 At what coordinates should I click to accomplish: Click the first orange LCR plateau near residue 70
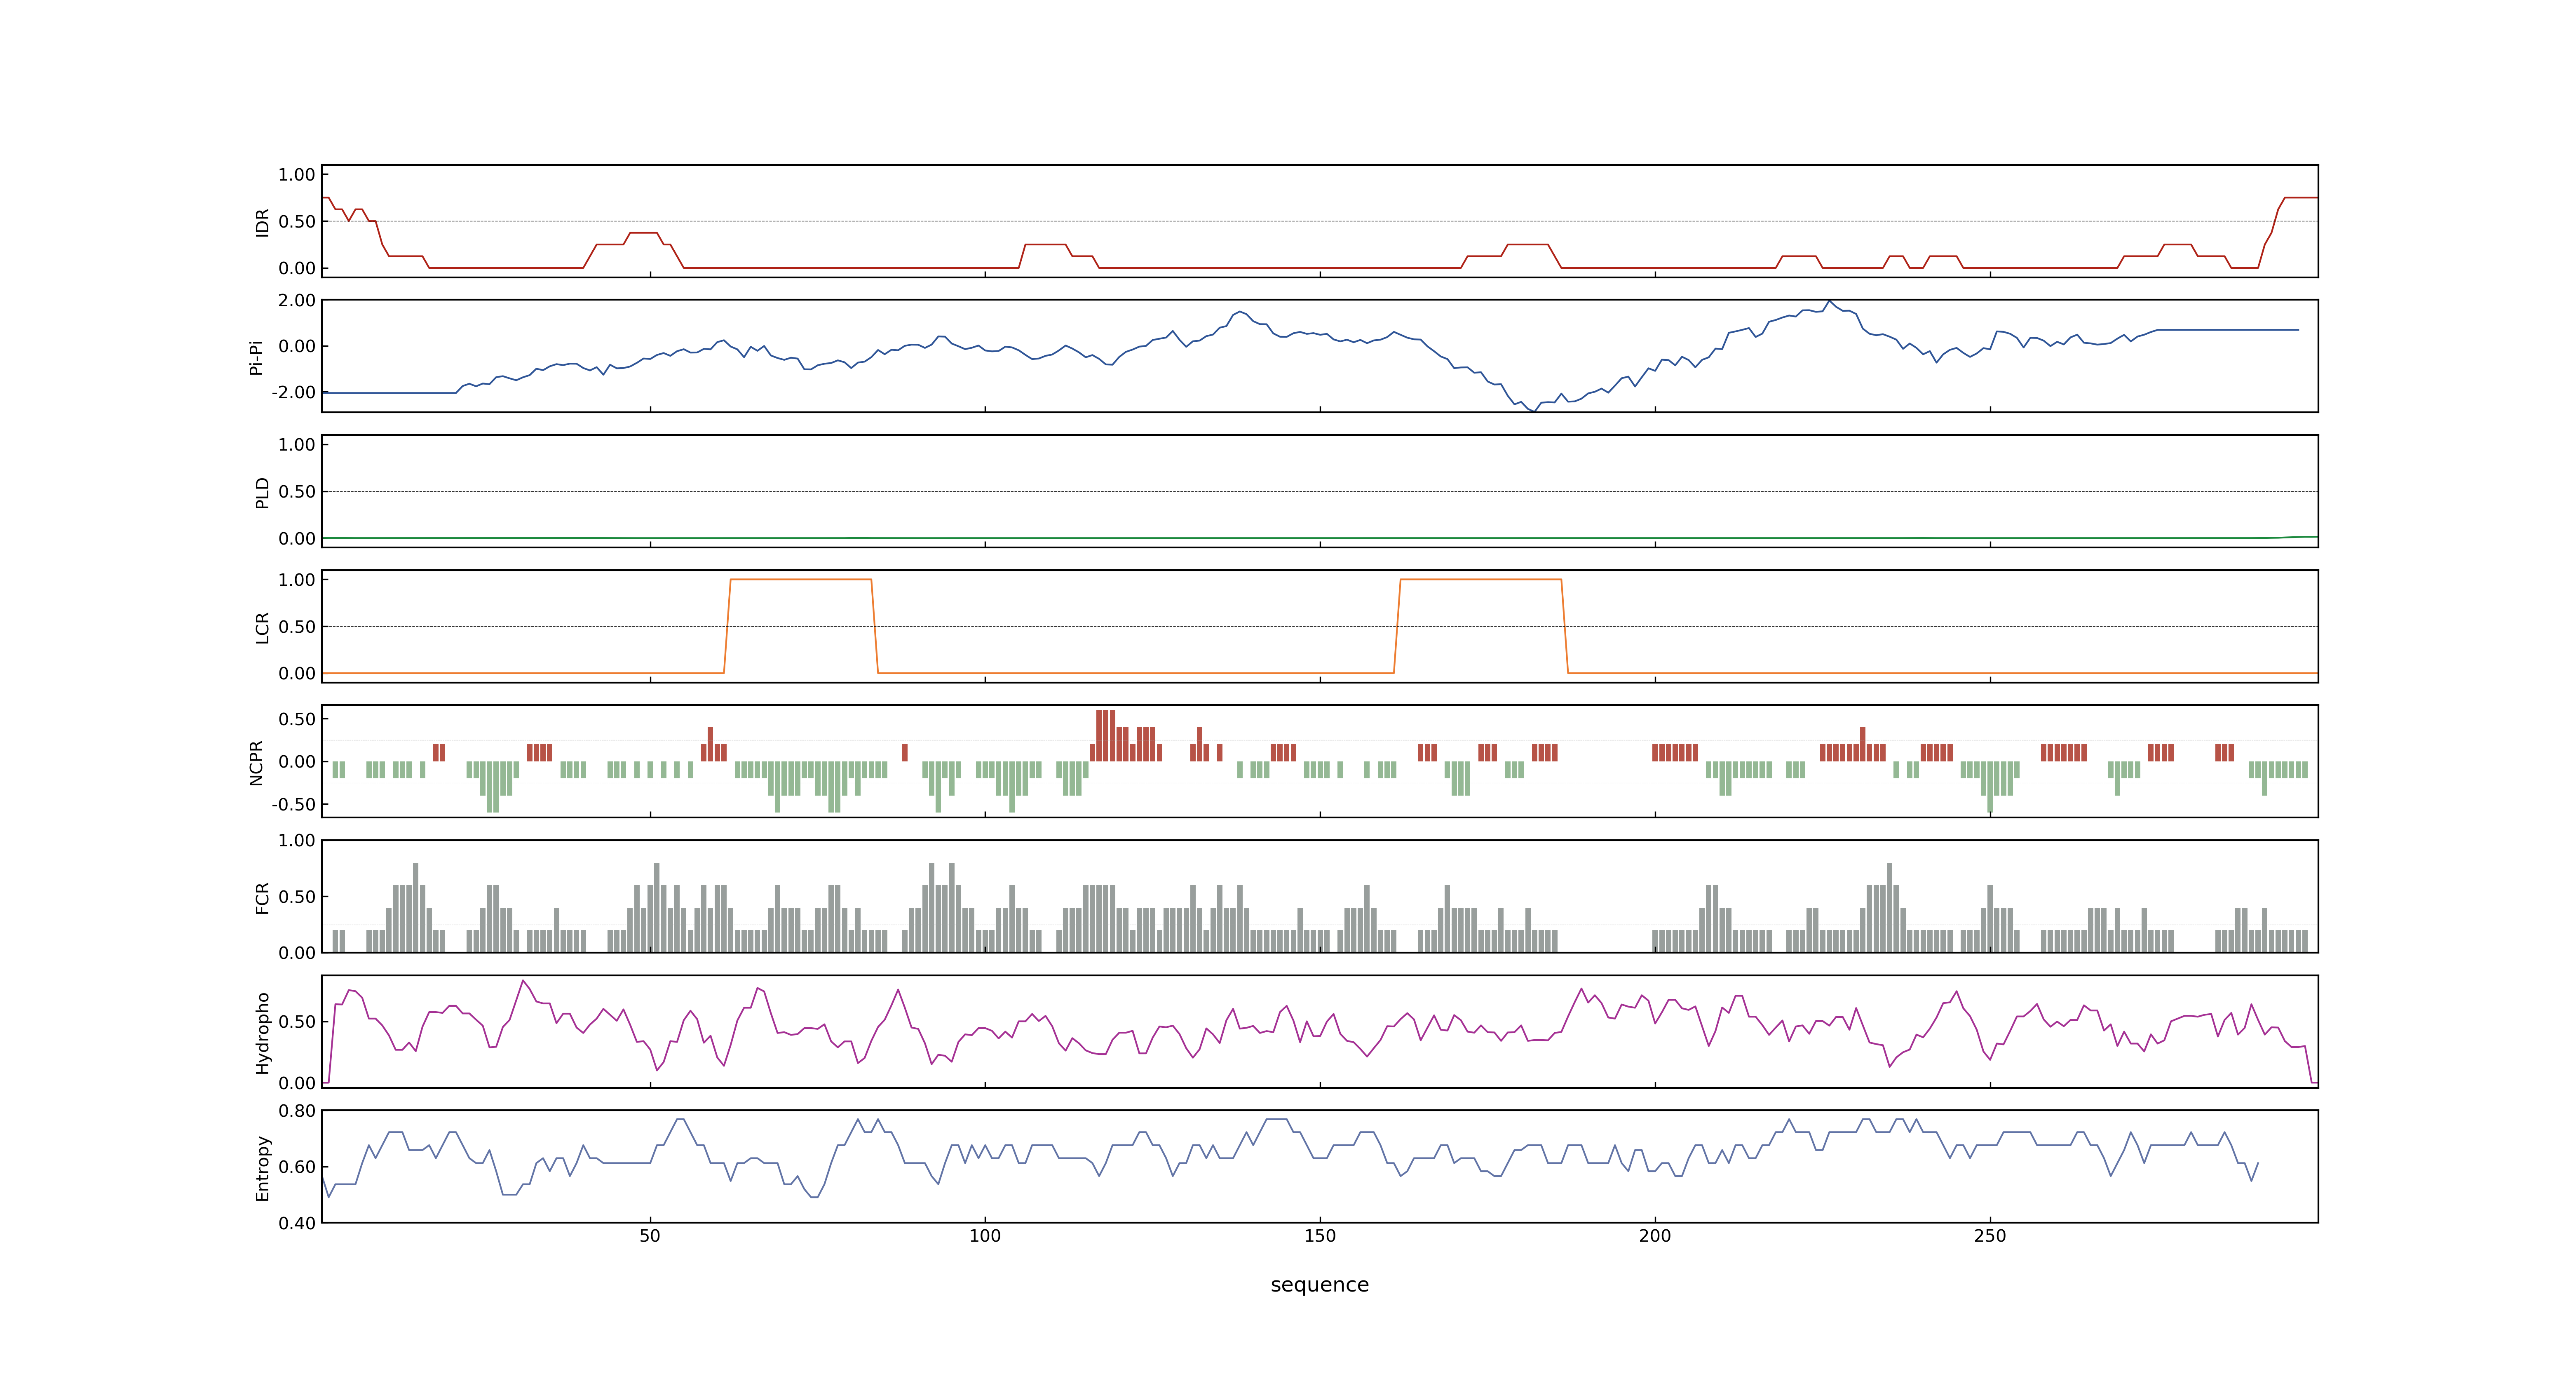[801, 579]
